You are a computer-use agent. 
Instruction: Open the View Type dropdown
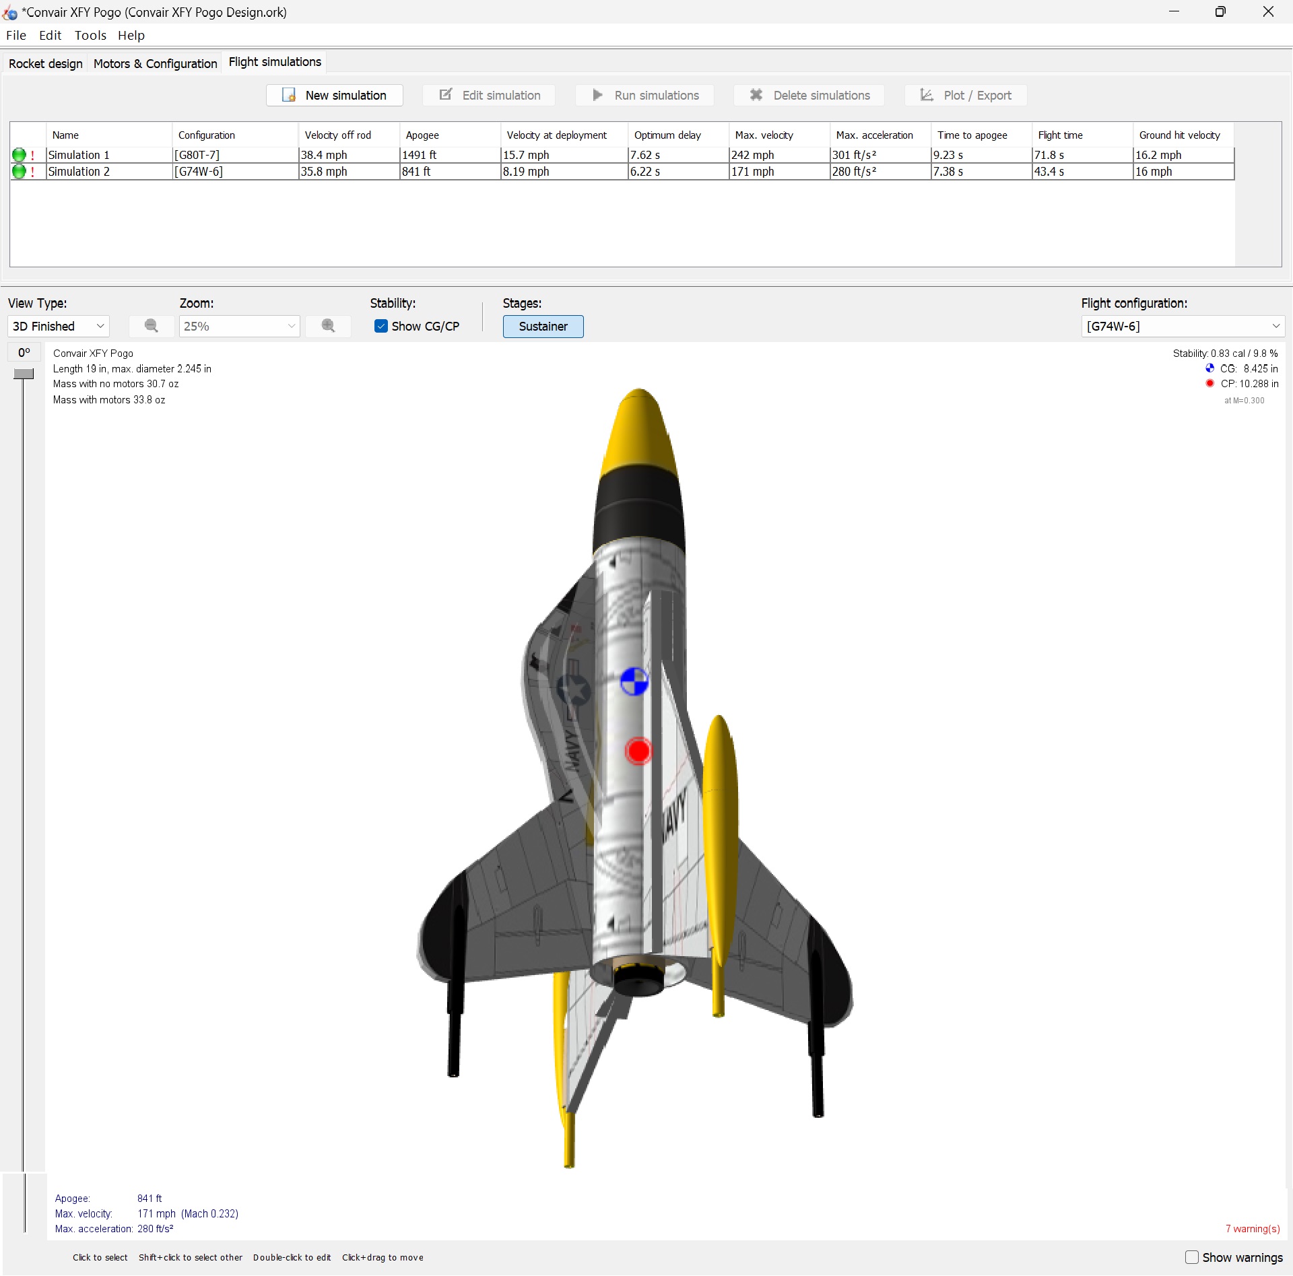(x=59, y=326)
